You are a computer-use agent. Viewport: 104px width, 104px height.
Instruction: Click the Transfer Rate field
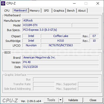(44, 84)
